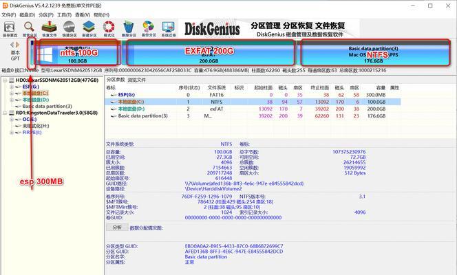
Task: Click the 300.0MB capacity cell
Action: 376,95
